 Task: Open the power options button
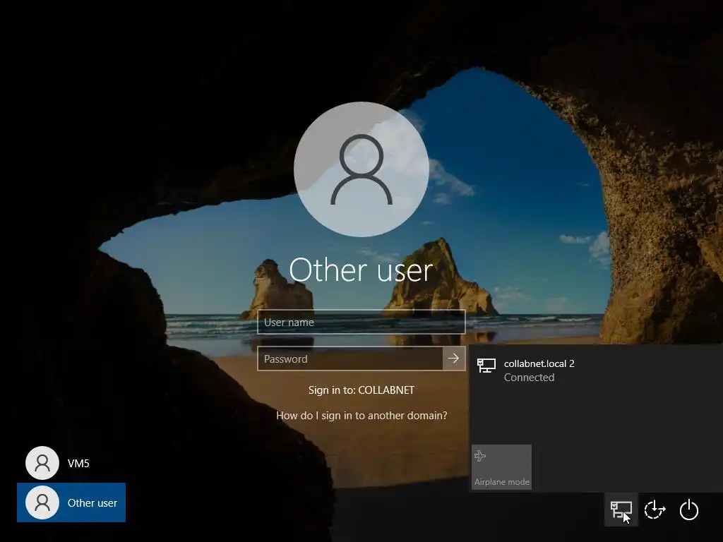coord(689,510)
